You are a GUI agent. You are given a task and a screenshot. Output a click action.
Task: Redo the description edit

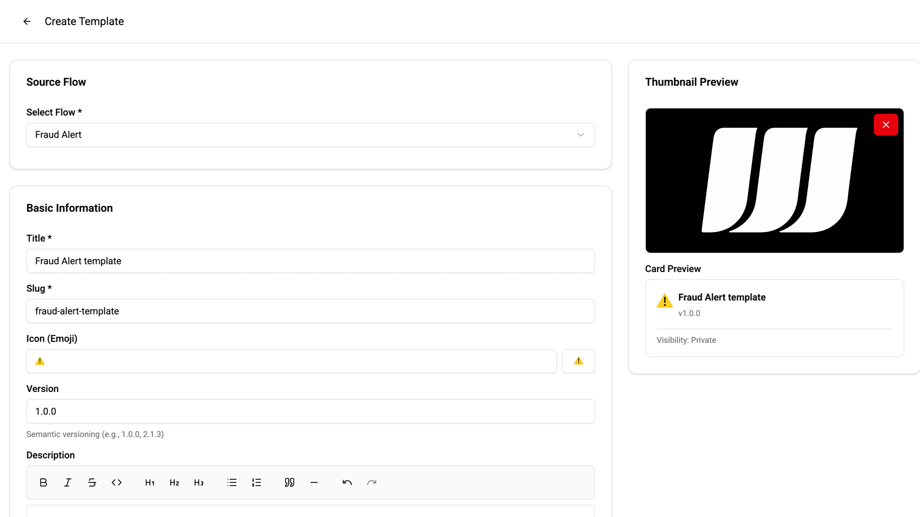371,482
